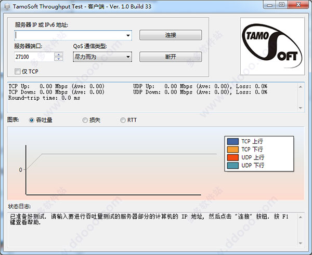
Task: Increase the server port with up arrow
Action: click(59, 55)
